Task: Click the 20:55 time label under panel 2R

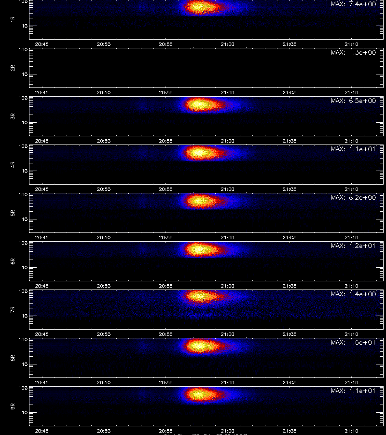Action: [165, 93]
